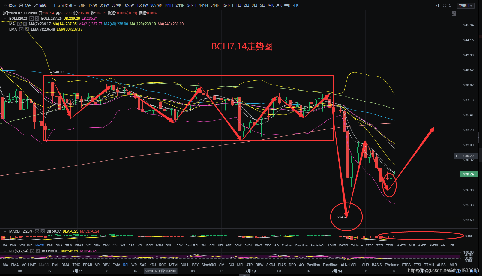
Task: Select BASIS in bottom indicator row
Action: [x=377, y=265]
